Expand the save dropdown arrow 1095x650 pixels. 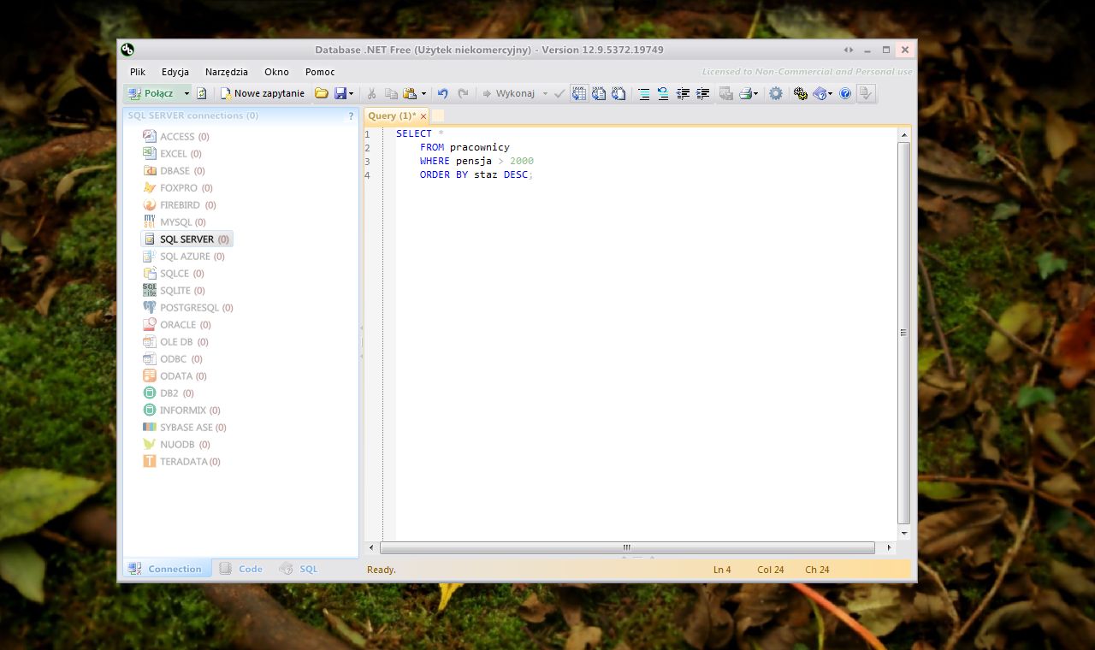tap(351, 94)
